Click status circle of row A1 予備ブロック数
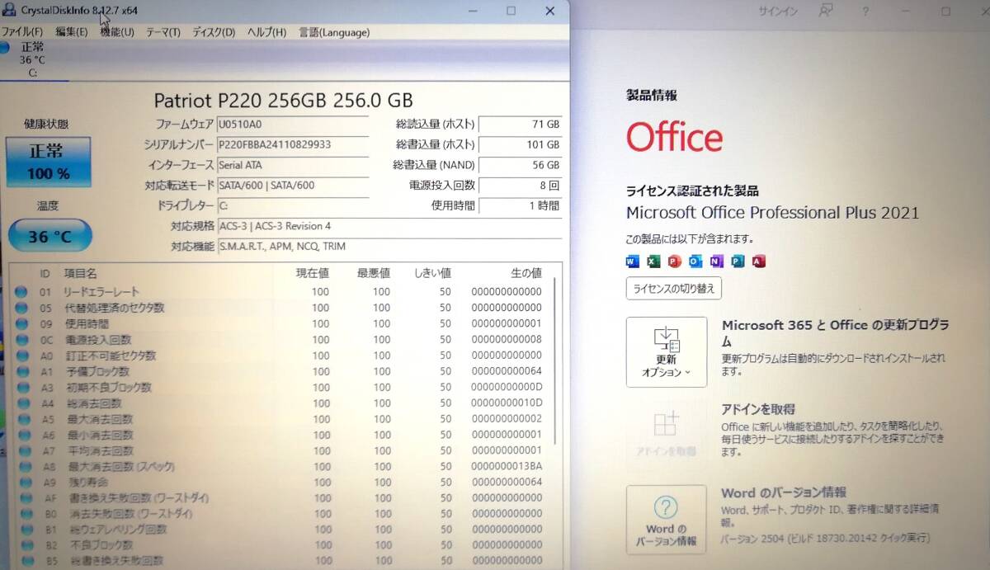The image size is (990, 570). 22,371
